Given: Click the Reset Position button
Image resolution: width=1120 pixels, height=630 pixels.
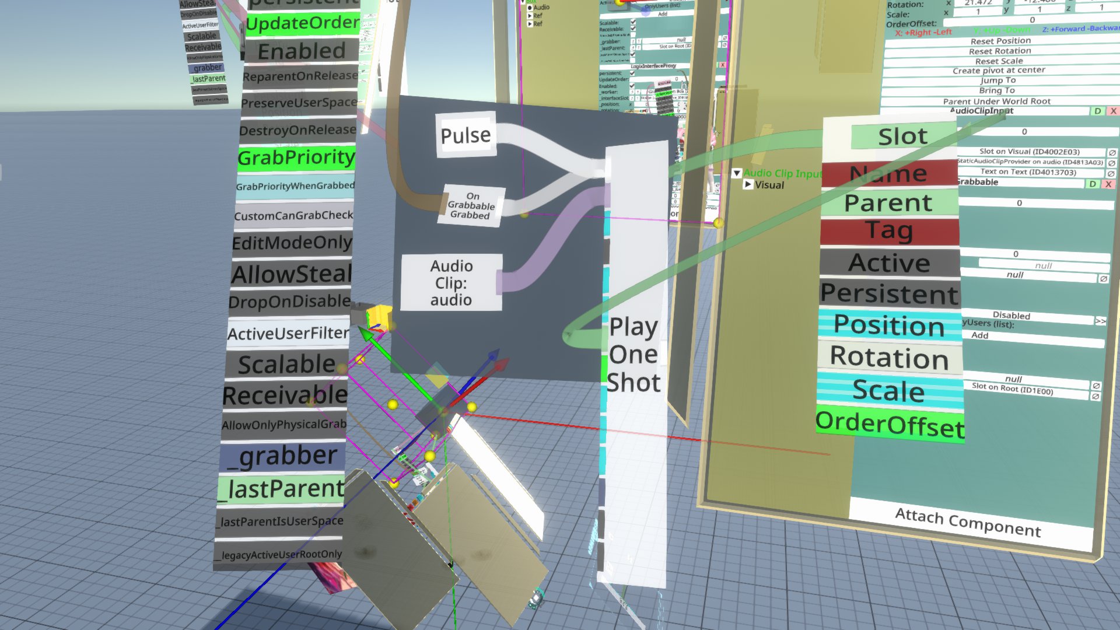Looking at the screenshot, I should click(1000, 41).
